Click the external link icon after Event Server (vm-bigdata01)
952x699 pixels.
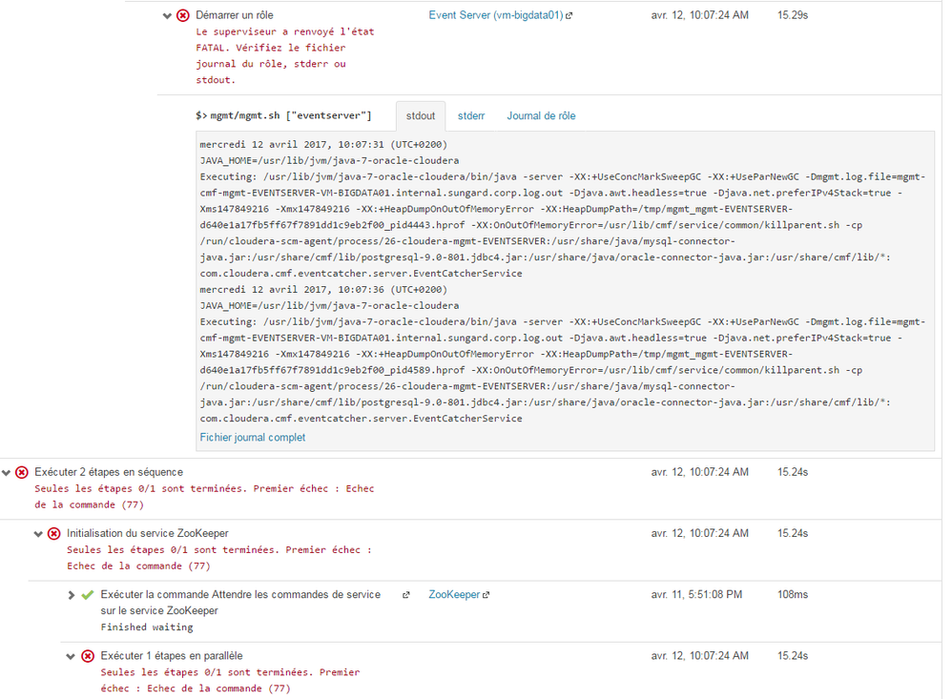[569, 16]
